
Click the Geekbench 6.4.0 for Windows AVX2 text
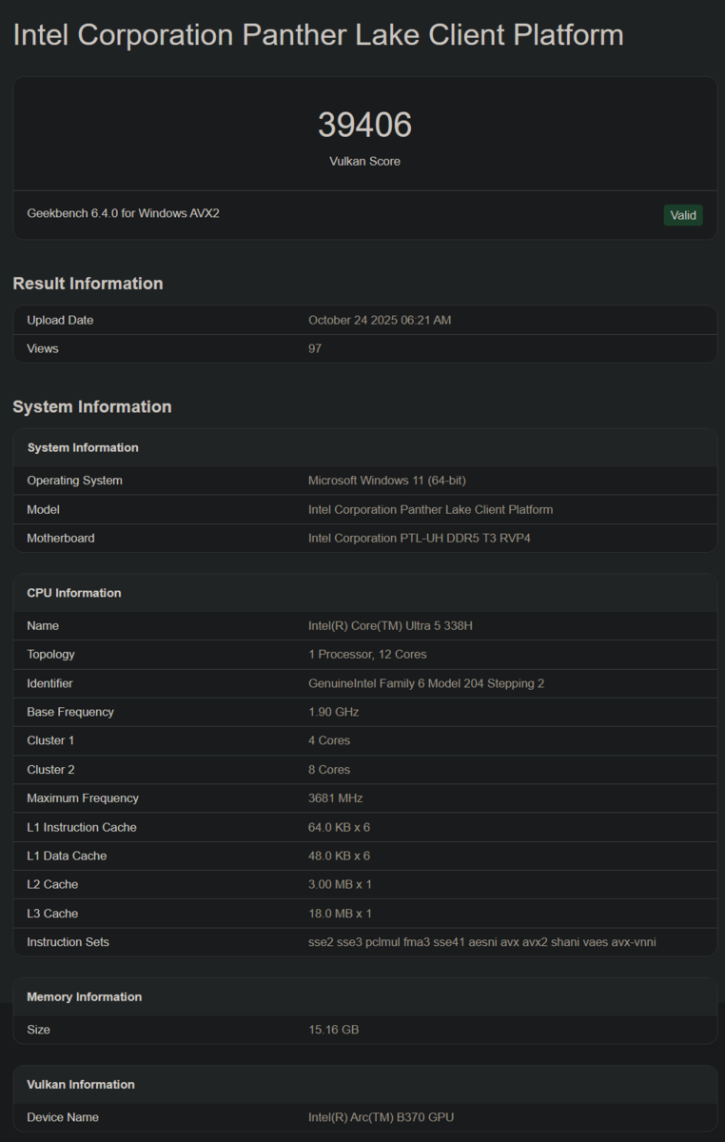pos(123,213)
